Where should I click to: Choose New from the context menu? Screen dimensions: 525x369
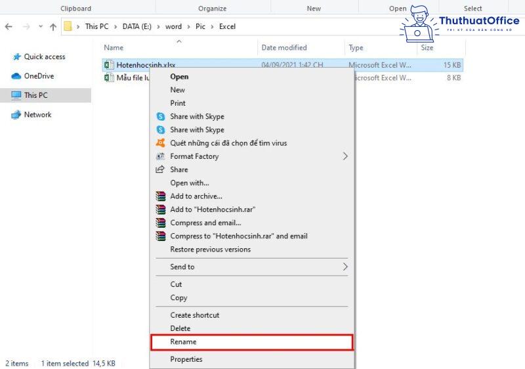coord(177,90)
